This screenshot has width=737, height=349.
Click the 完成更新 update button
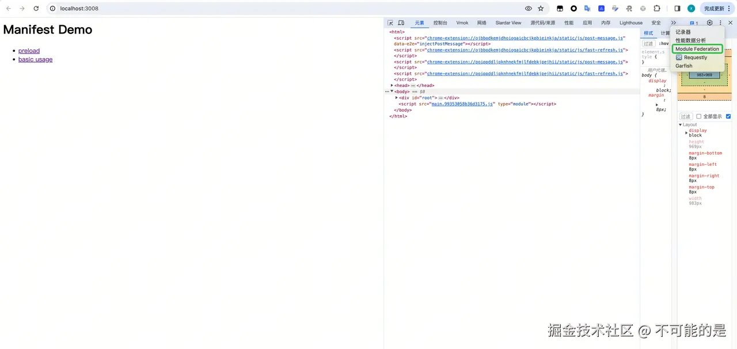click(717, 9)
